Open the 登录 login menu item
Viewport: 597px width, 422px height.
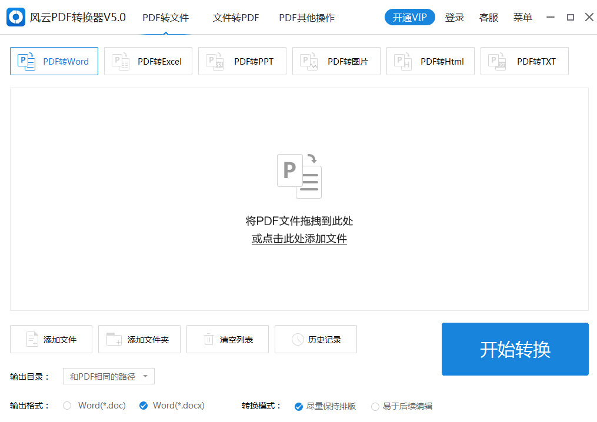[x=455, y=18]
